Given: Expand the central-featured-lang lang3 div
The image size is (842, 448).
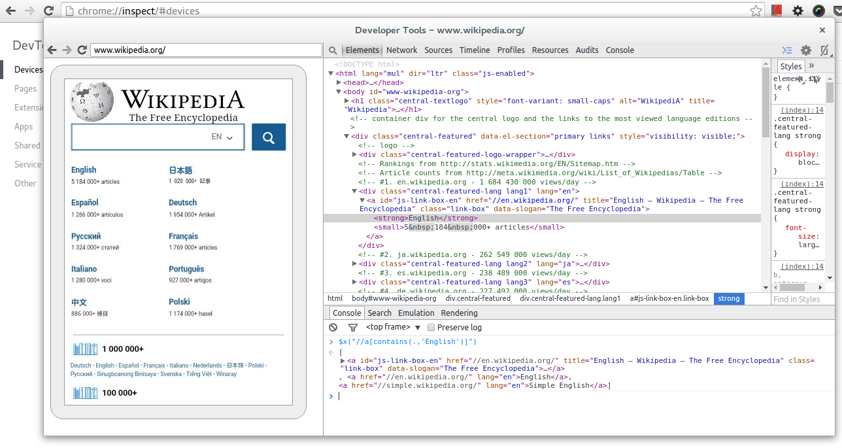Looking at the screenshot, I should [354, 283].
